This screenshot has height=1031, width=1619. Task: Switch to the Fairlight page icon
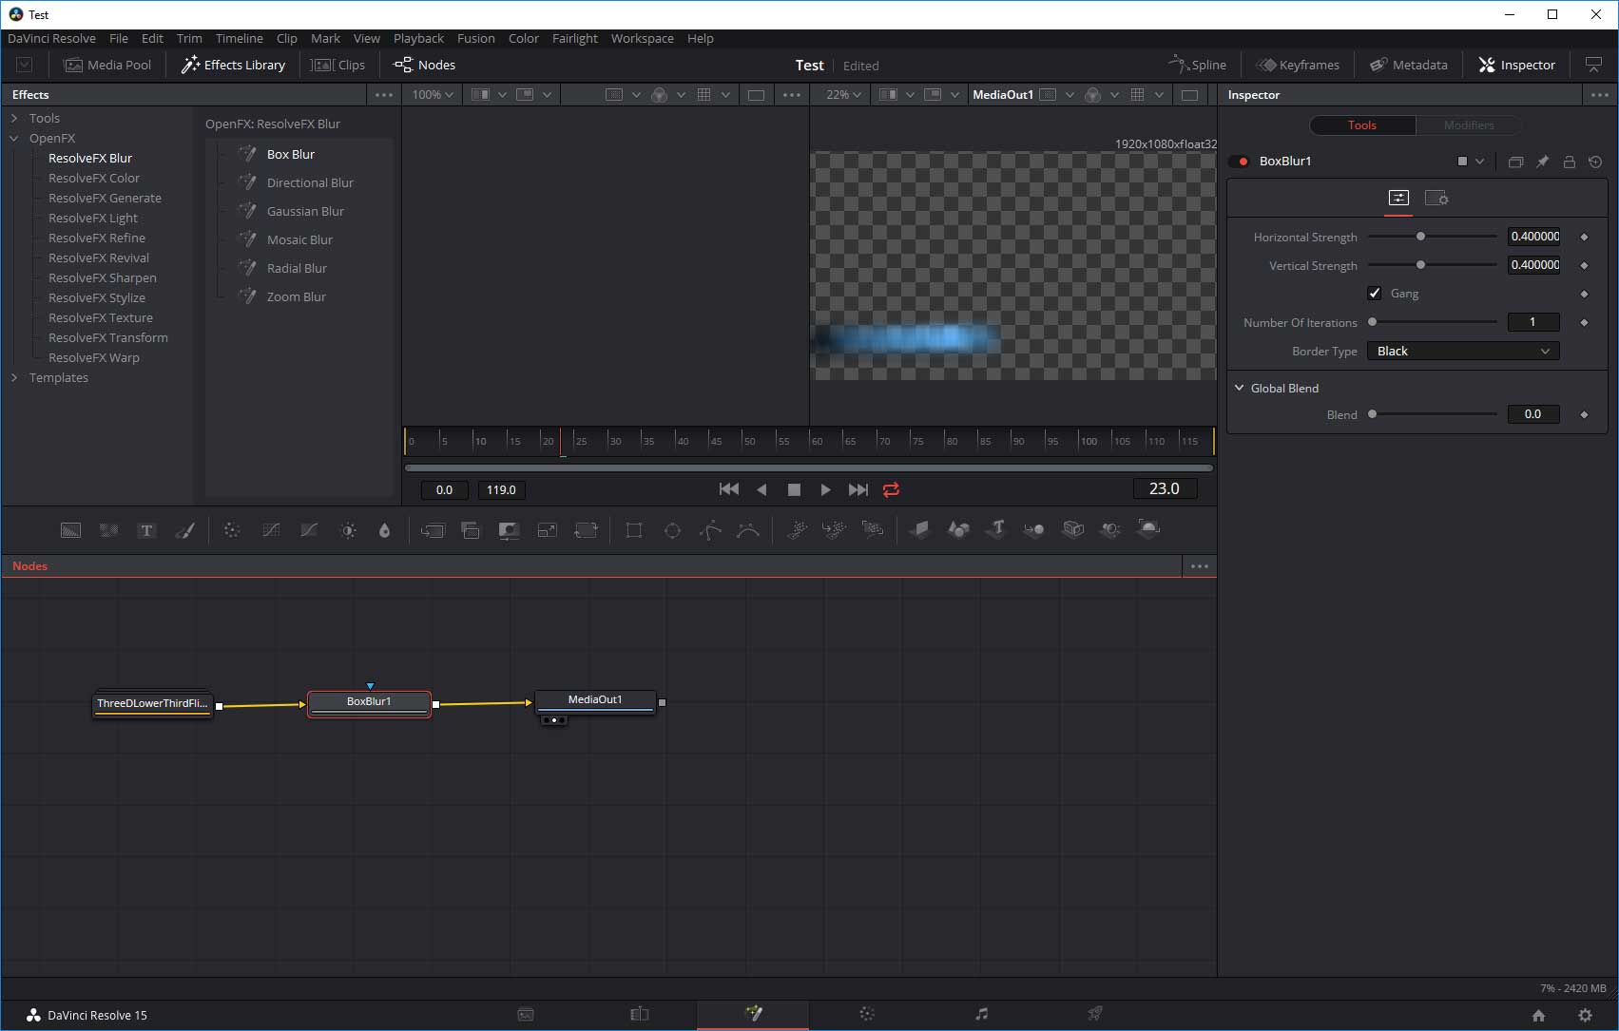982,1014
